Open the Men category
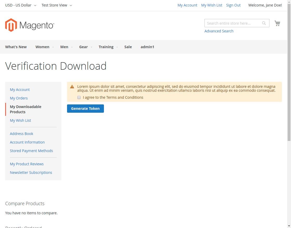The height and width of the screenshot is (228, 291). click(x=64, y=47)
